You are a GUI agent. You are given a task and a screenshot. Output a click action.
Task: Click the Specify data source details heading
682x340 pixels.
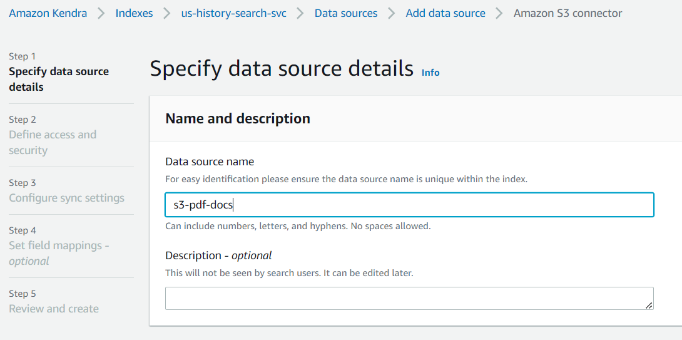coord(282,68)
